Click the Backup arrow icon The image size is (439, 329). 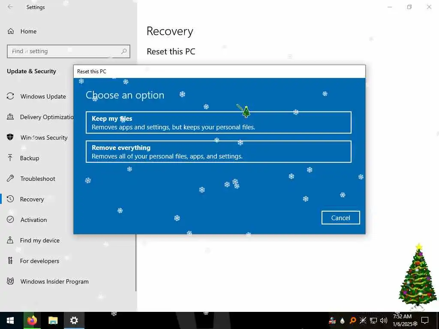10,158
